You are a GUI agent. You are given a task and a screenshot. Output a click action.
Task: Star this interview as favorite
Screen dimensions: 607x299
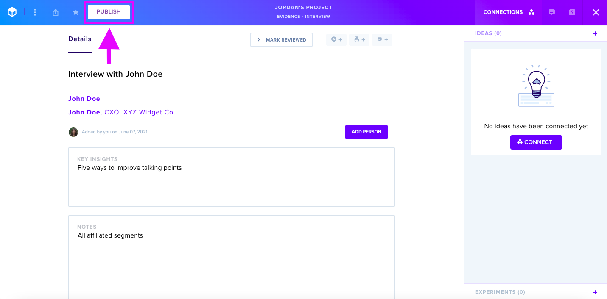pyautogui.click(x=76, y=12)
